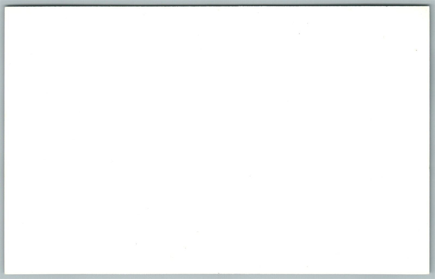Click the small mark on the bottom edge center
Image resolution: width=435 pixels, height=279 pixels.
219,273
